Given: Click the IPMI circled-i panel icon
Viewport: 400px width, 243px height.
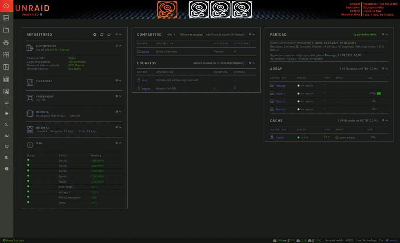Looking at the screenshot, I should 30,145.
